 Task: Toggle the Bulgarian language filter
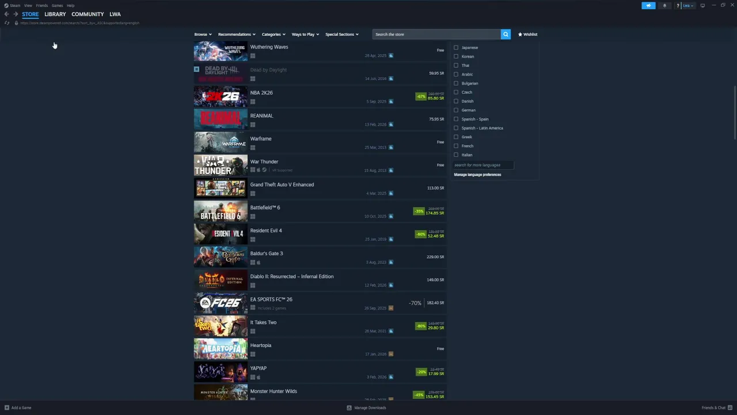coord(456,83)
